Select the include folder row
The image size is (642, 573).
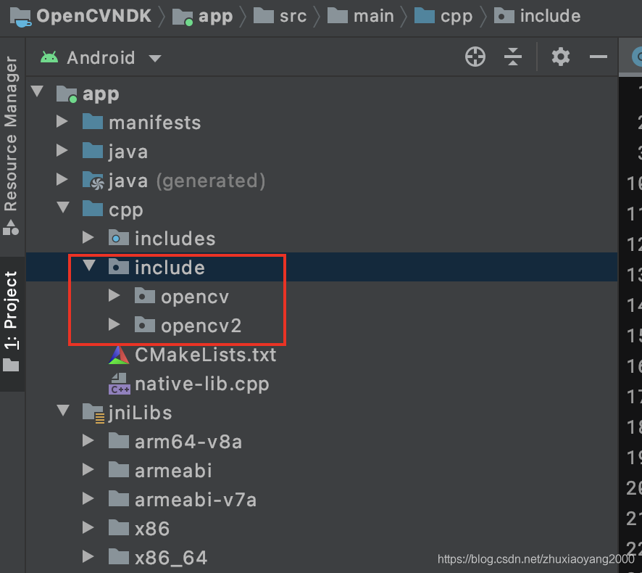point(322,267)
